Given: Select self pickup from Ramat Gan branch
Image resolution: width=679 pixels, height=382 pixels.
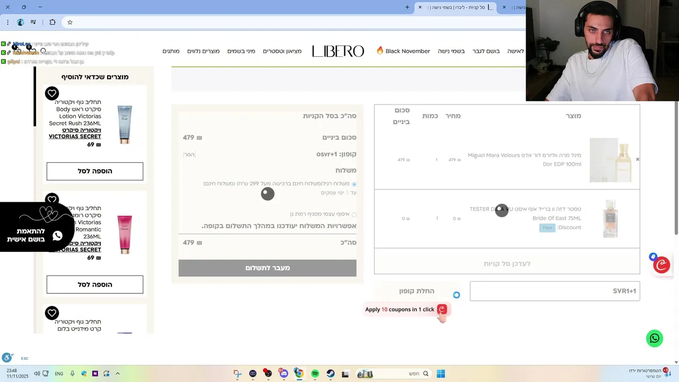Looking at the screenshot, I should tap(354, 214).
